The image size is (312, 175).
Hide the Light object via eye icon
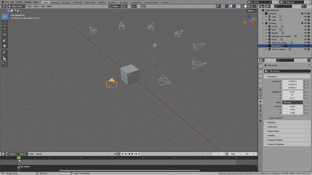pos(305,20)
